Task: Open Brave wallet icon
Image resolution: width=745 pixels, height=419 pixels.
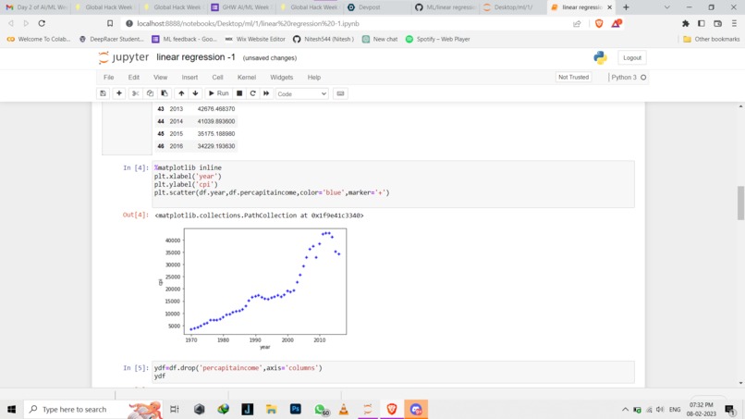Action: pos(718,23)
